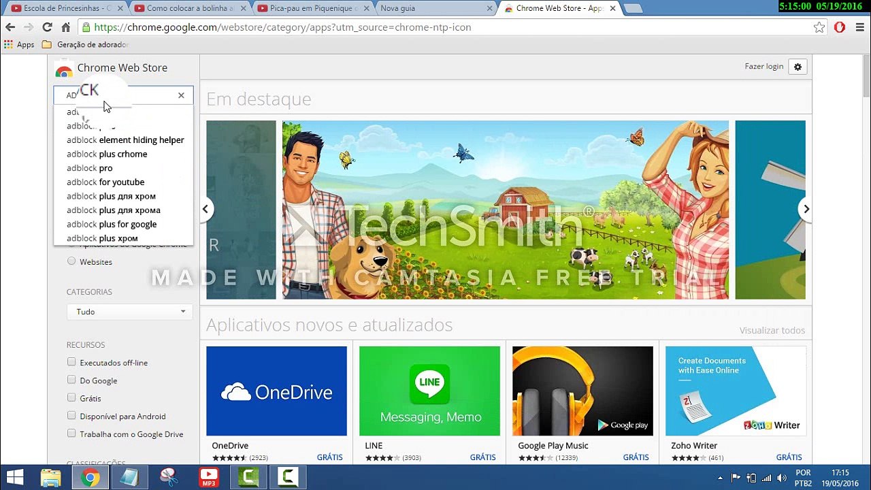Click Visualizar todos link
This screenshot has height=490, width=871.
772,331
